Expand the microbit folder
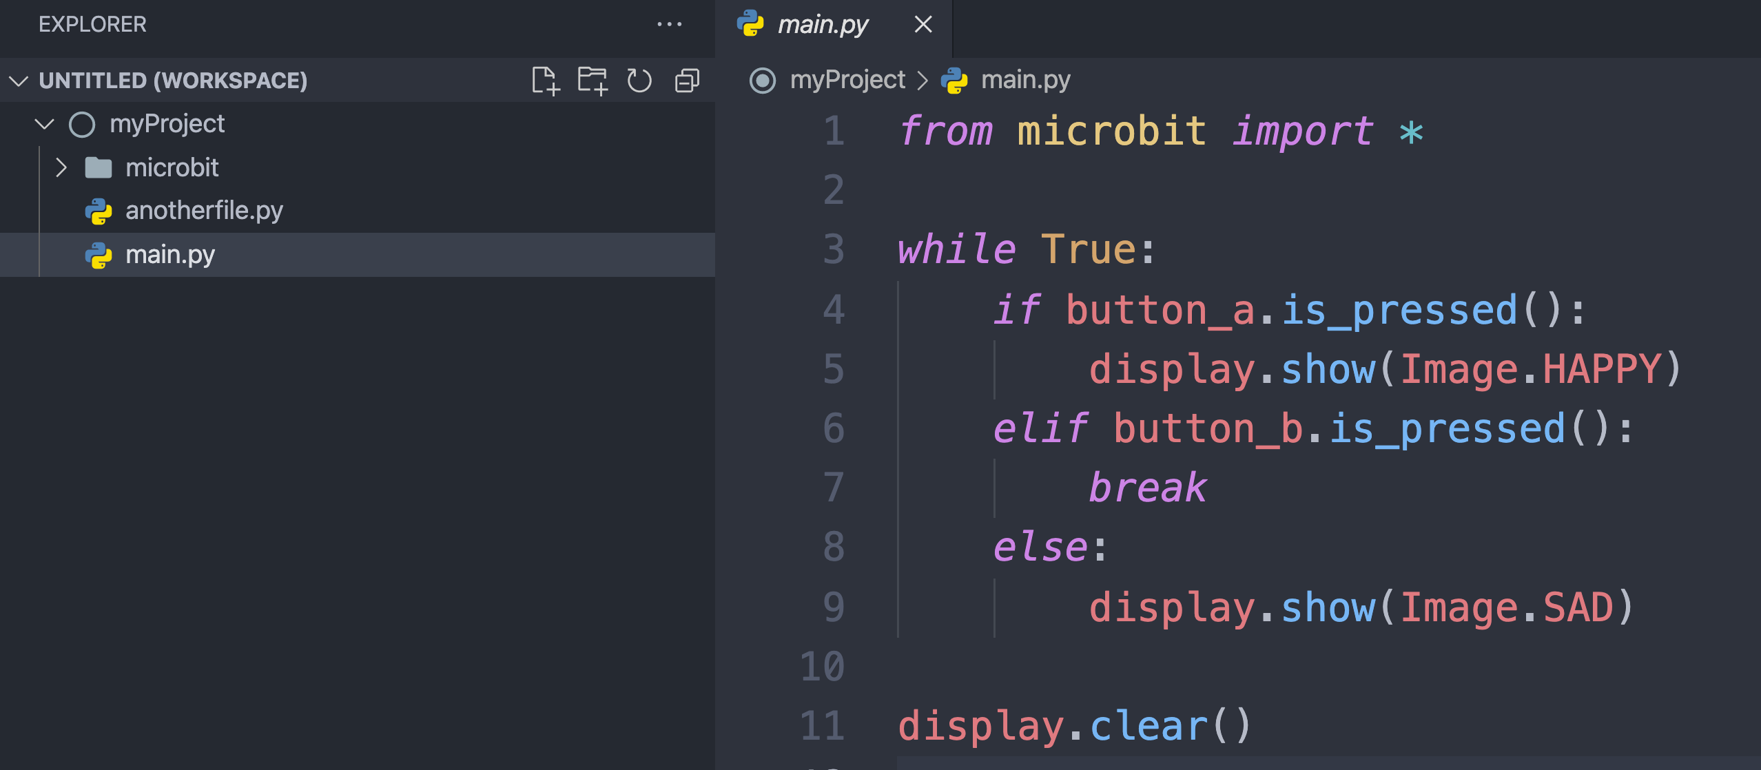Screen dimensions: 1761x770 61,167
